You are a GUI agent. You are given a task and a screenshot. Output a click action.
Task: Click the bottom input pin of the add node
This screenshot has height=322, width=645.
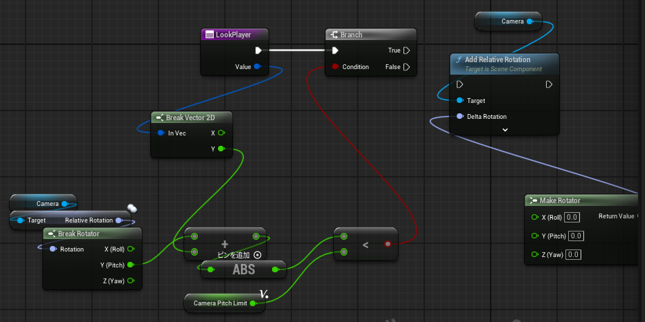tap(194, 252)
